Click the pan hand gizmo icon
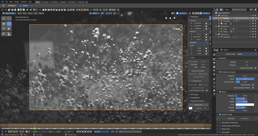 170,18
